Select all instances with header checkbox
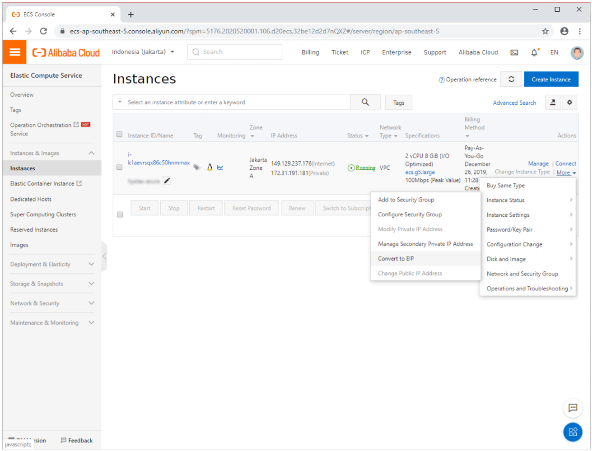 (119, 134)
